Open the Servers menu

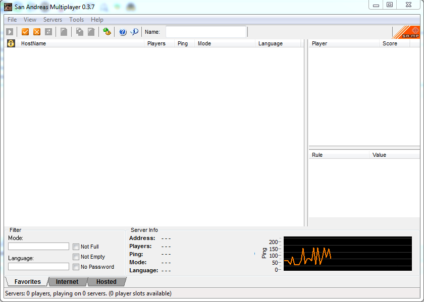coord(52,20)
